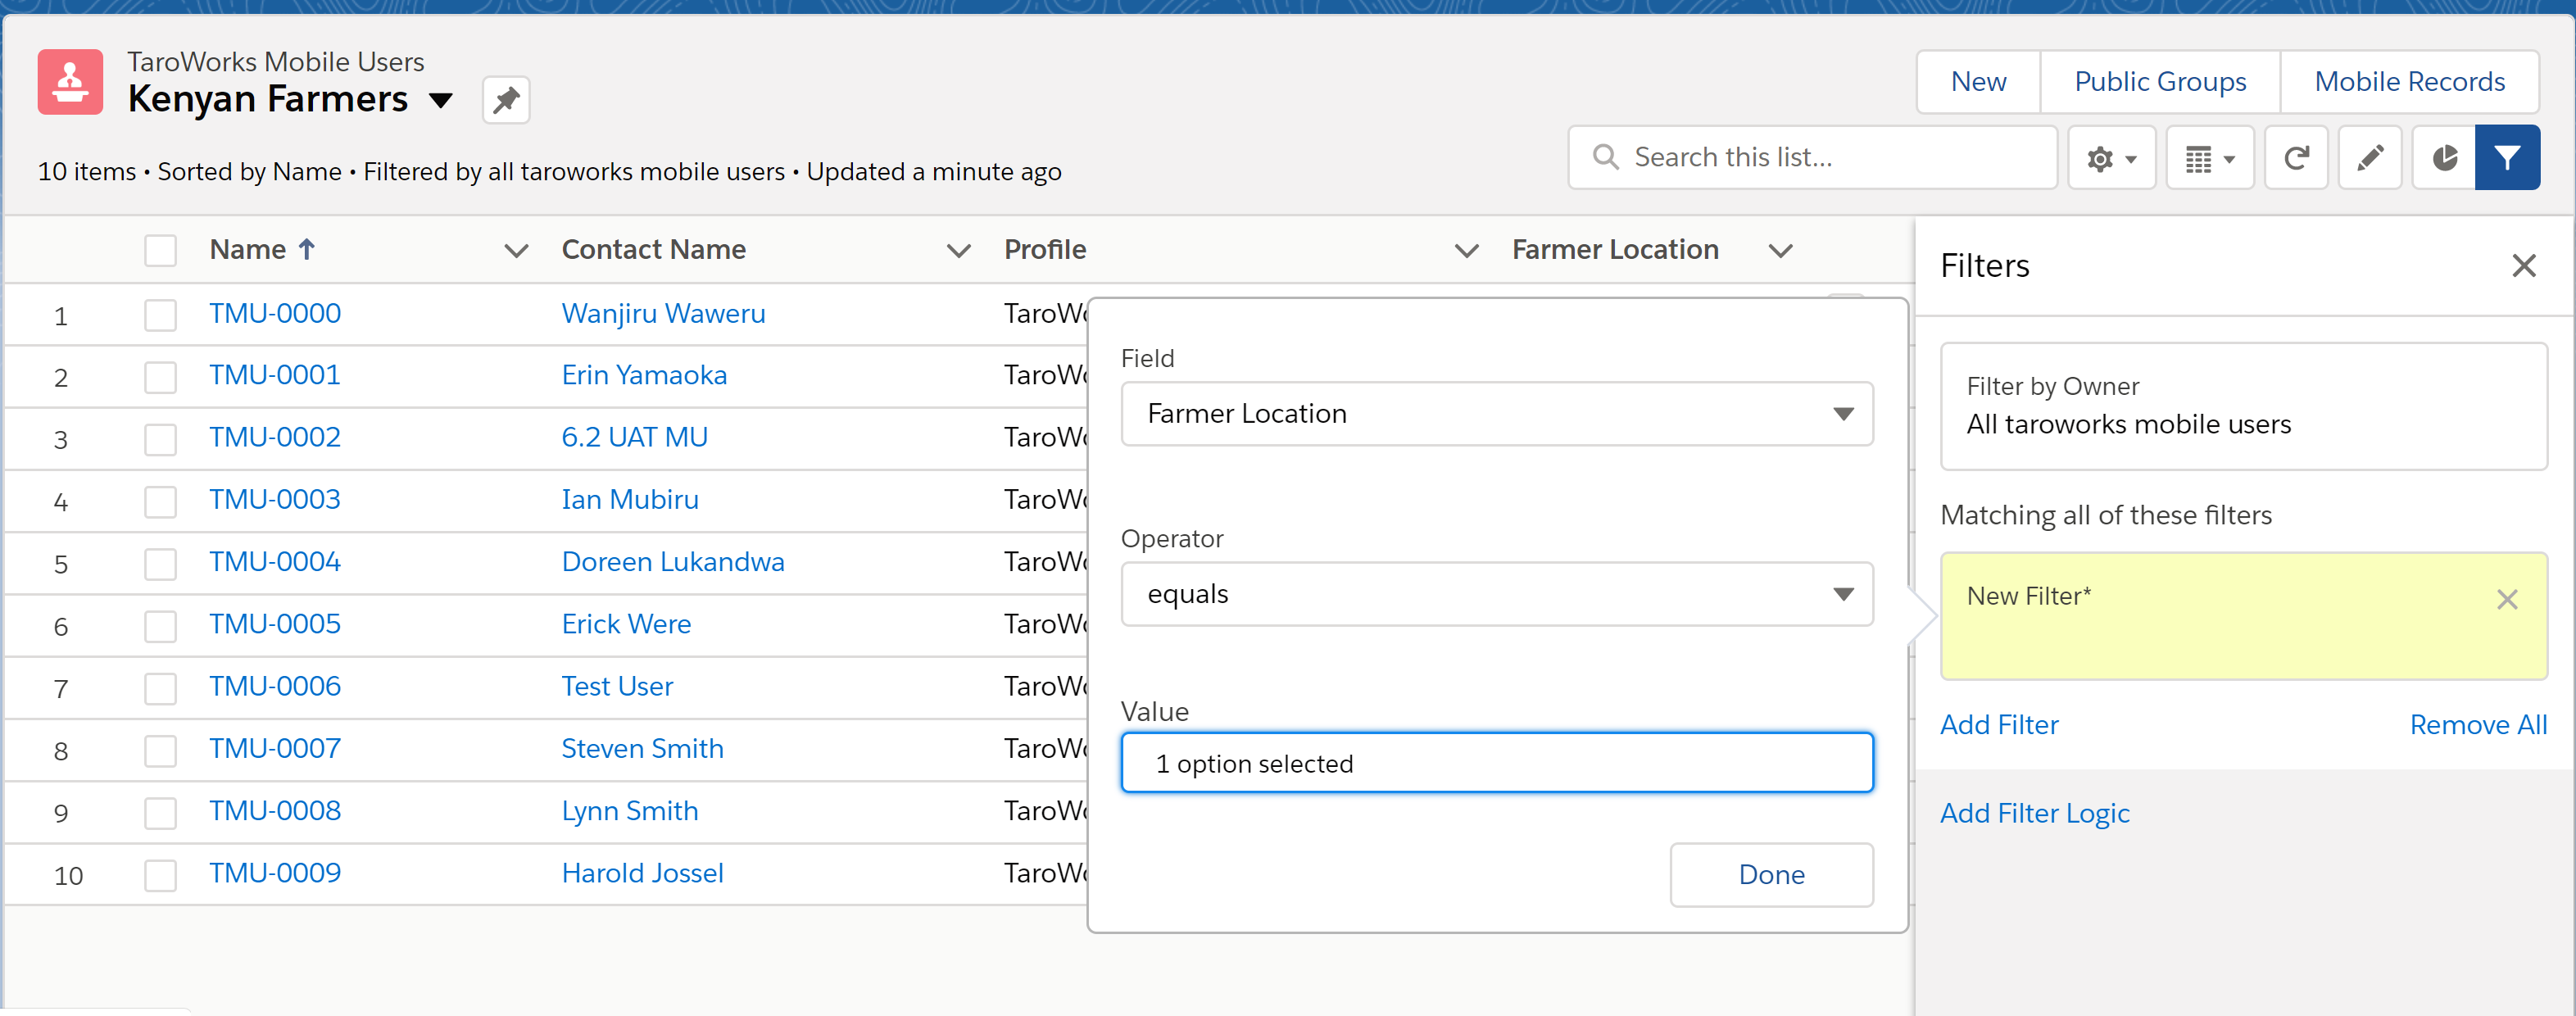Click in the Search this list field
Image resolution: width=2576 pixels, height=1016 pixels.
coord(1812,158)
